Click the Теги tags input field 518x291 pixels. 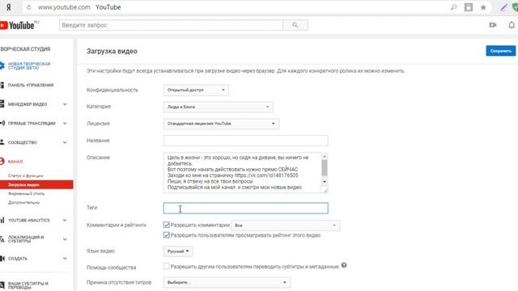coord(245,209)
